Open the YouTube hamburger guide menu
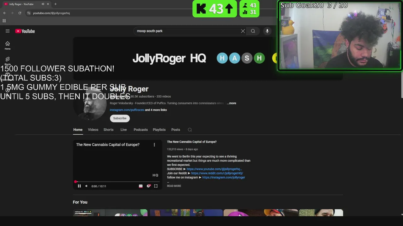The height and width of the screenshot is (226, 403). [x=8, y=31]
